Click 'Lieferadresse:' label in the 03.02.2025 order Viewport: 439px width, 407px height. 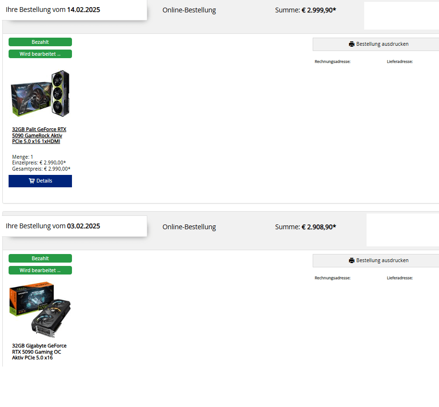[x=400, y=278]
